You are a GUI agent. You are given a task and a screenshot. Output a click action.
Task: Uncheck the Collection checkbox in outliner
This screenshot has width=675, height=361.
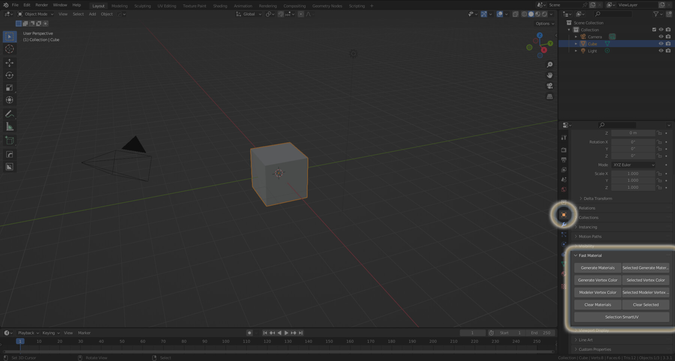[654, 29]
